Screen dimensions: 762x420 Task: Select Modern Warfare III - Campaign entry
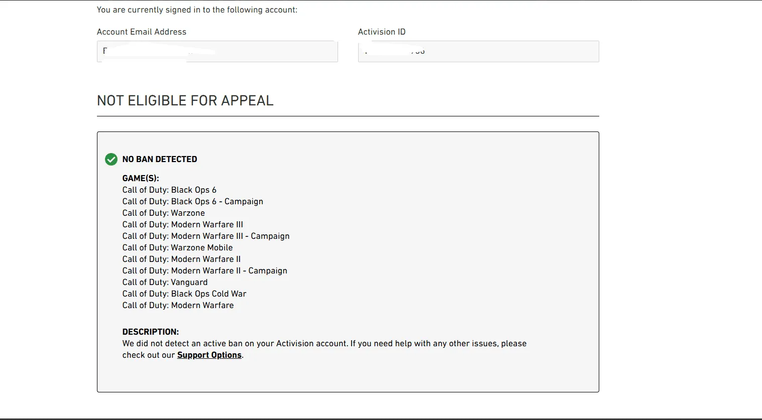(x=206, y=236)
